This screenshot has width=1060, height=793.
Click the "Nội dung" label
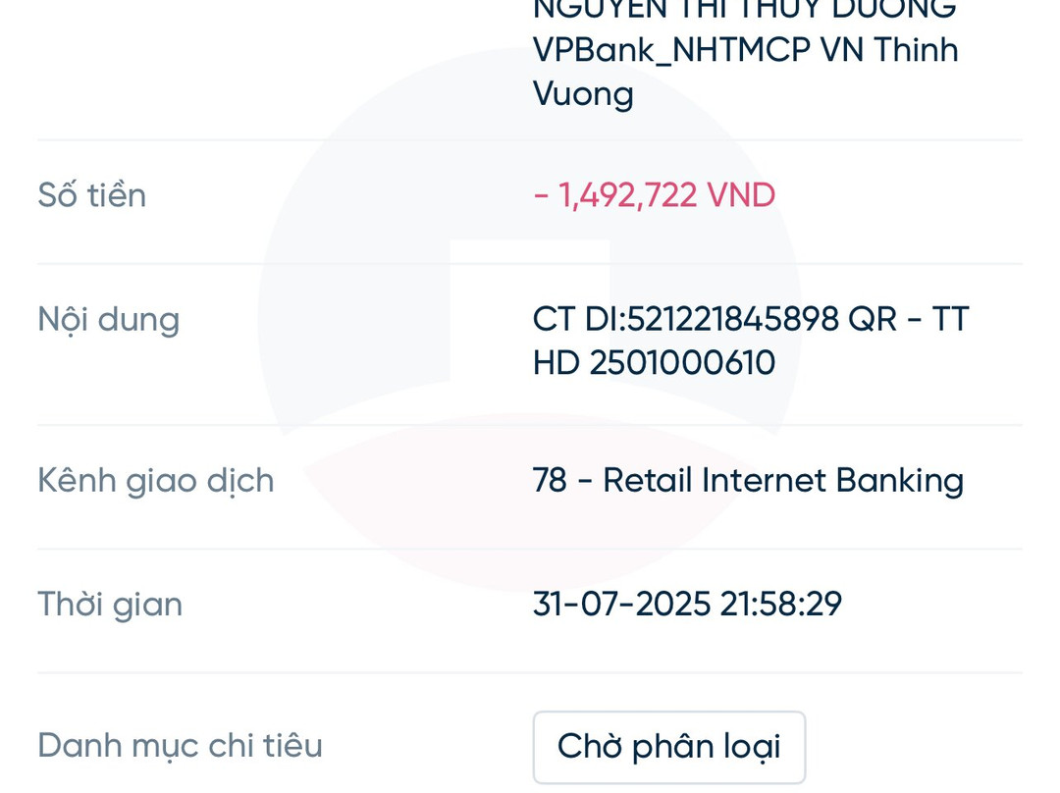(x=109, y=320)
